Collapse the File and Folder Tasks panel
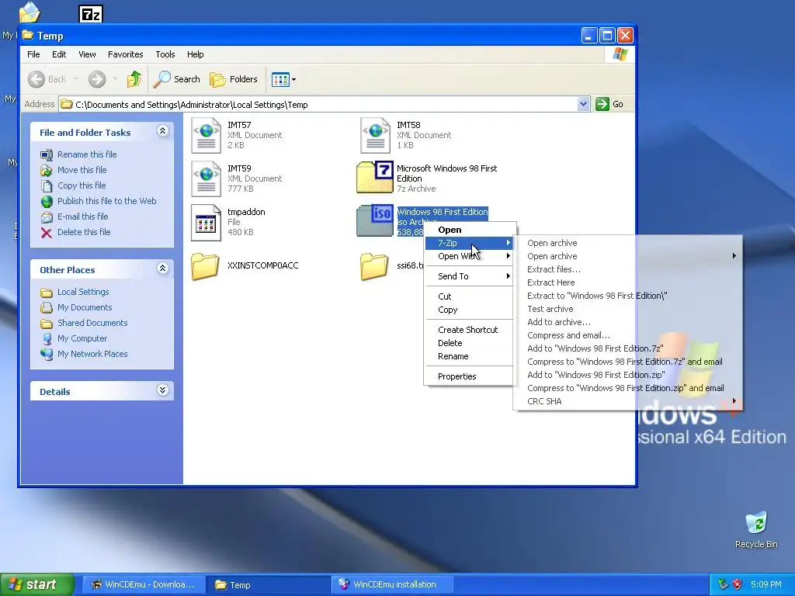795x596 pixels. tap(162, 131)
